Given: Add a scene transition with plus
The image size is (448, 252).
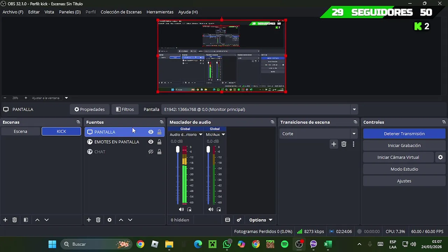Looking at the screenshot, I should click(334, 144).
